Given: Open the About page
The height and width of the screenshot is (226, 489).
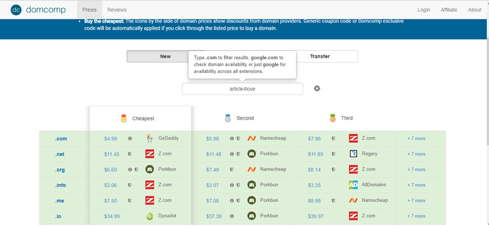Looking at the screenshot, I should click(475, 10).
